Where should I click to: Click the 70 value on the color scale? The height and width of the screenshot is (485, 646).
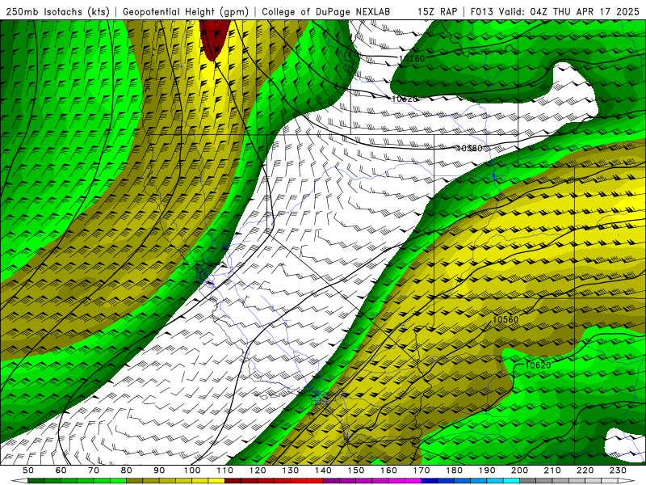[94, 470]
